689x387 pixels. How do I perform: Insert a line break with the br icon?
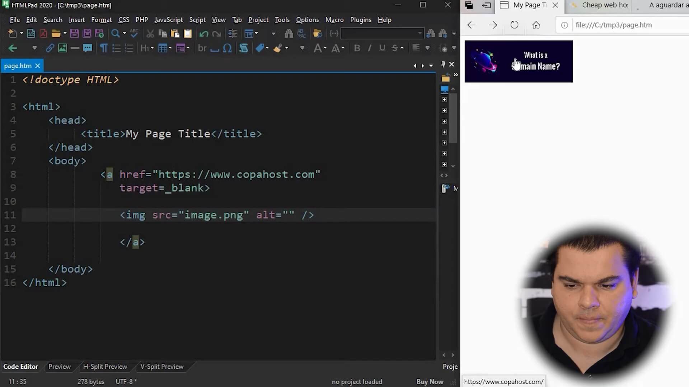(202, 48)
